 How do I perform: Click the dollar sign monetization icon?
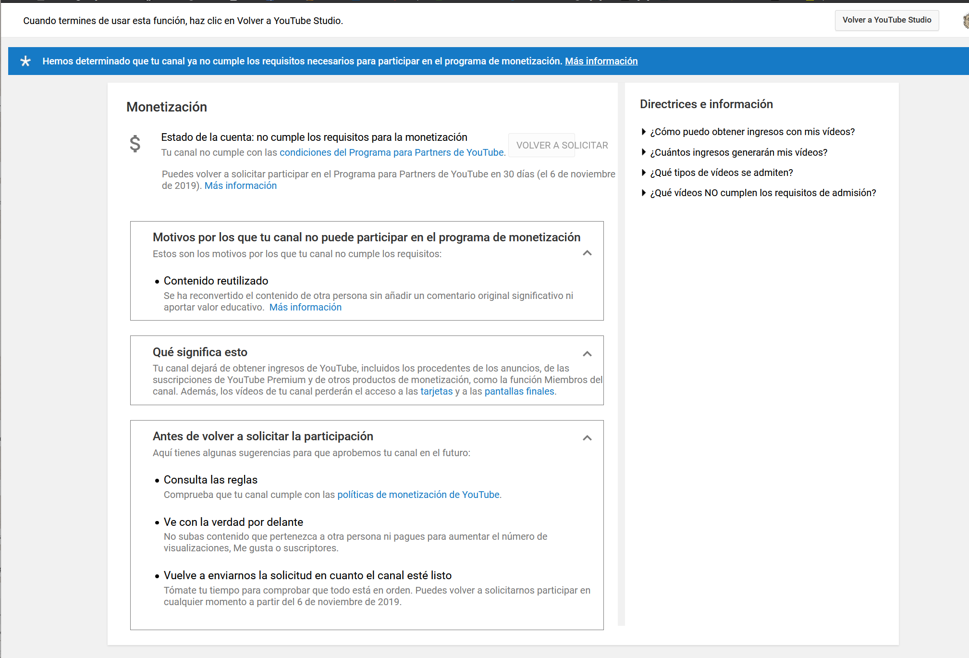point(135,144)
